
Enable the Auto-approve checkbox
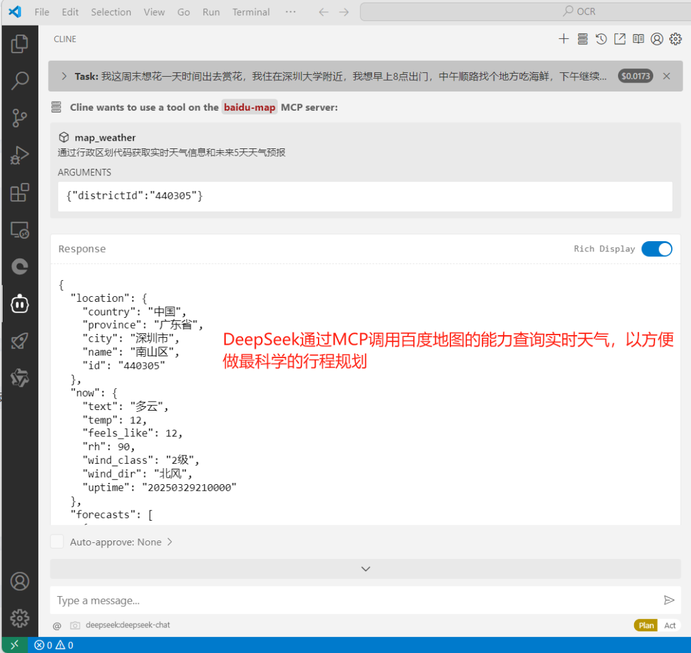pos(56,541)
